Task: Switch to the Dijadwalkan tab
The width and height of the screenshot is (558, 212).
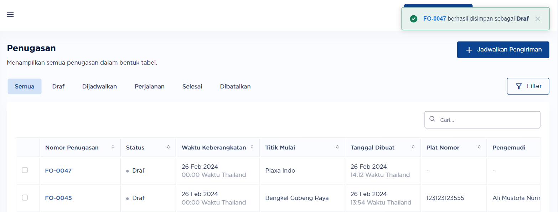Action: click(x=99, y=86)
